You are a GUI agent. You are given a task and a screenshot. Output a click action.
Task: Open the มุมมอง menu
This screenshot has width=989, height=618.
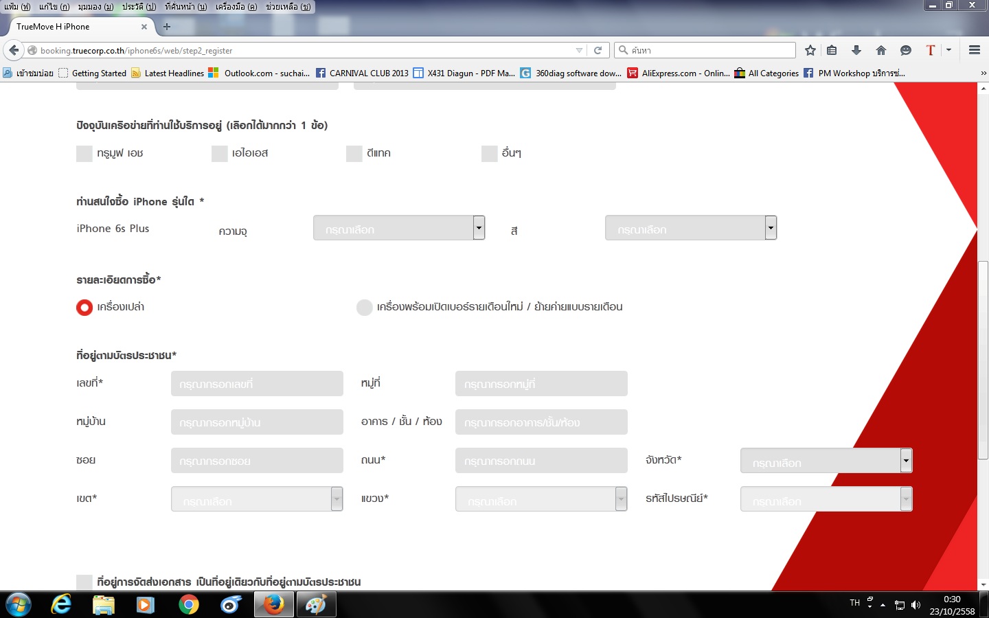[x=95, y=7]
